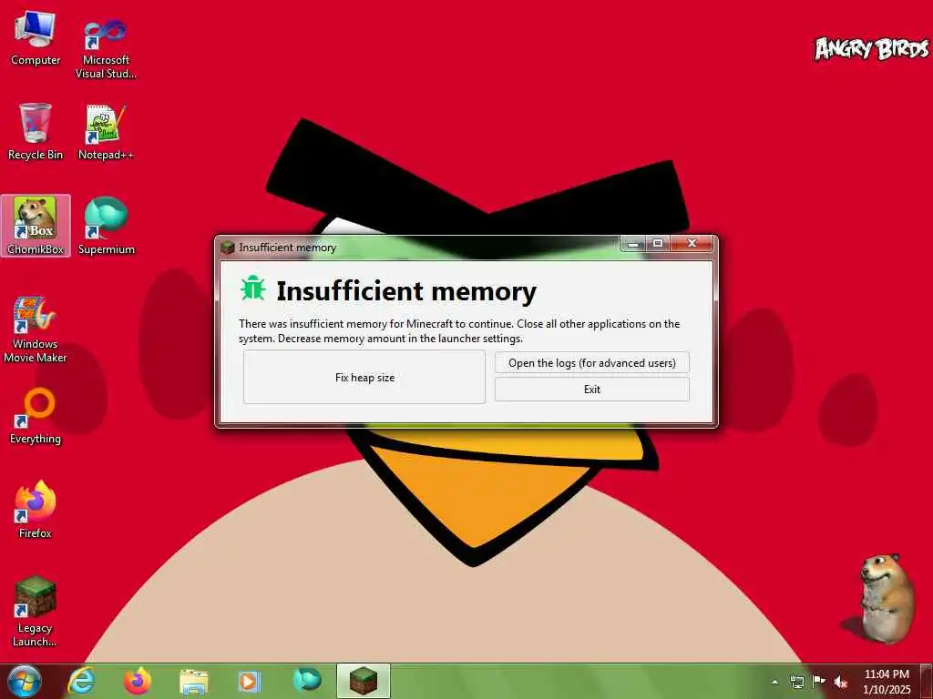Select the Legacy Launcher desktop shortcut
The image size is (933, 699).
coord(36,611)
